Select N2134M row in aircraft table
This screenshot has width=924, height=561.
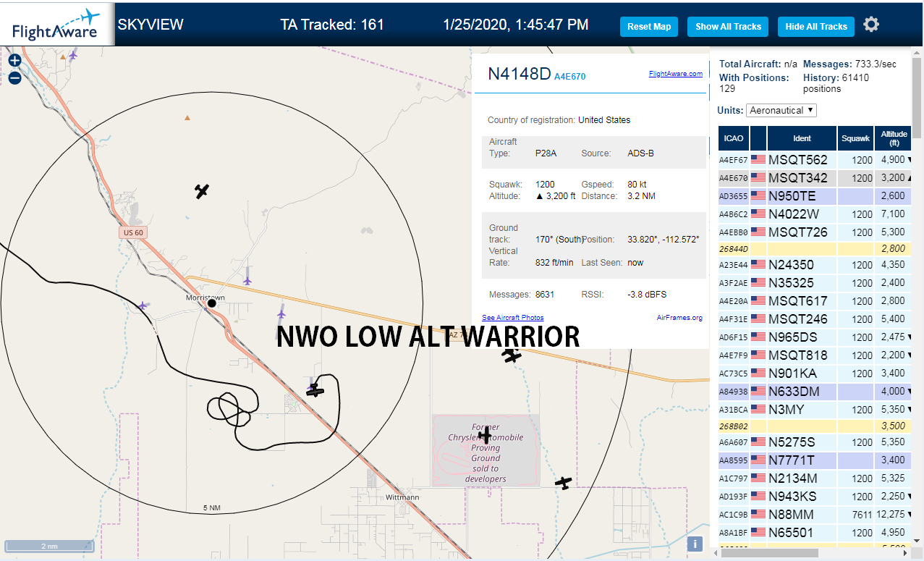click(815, 478)
